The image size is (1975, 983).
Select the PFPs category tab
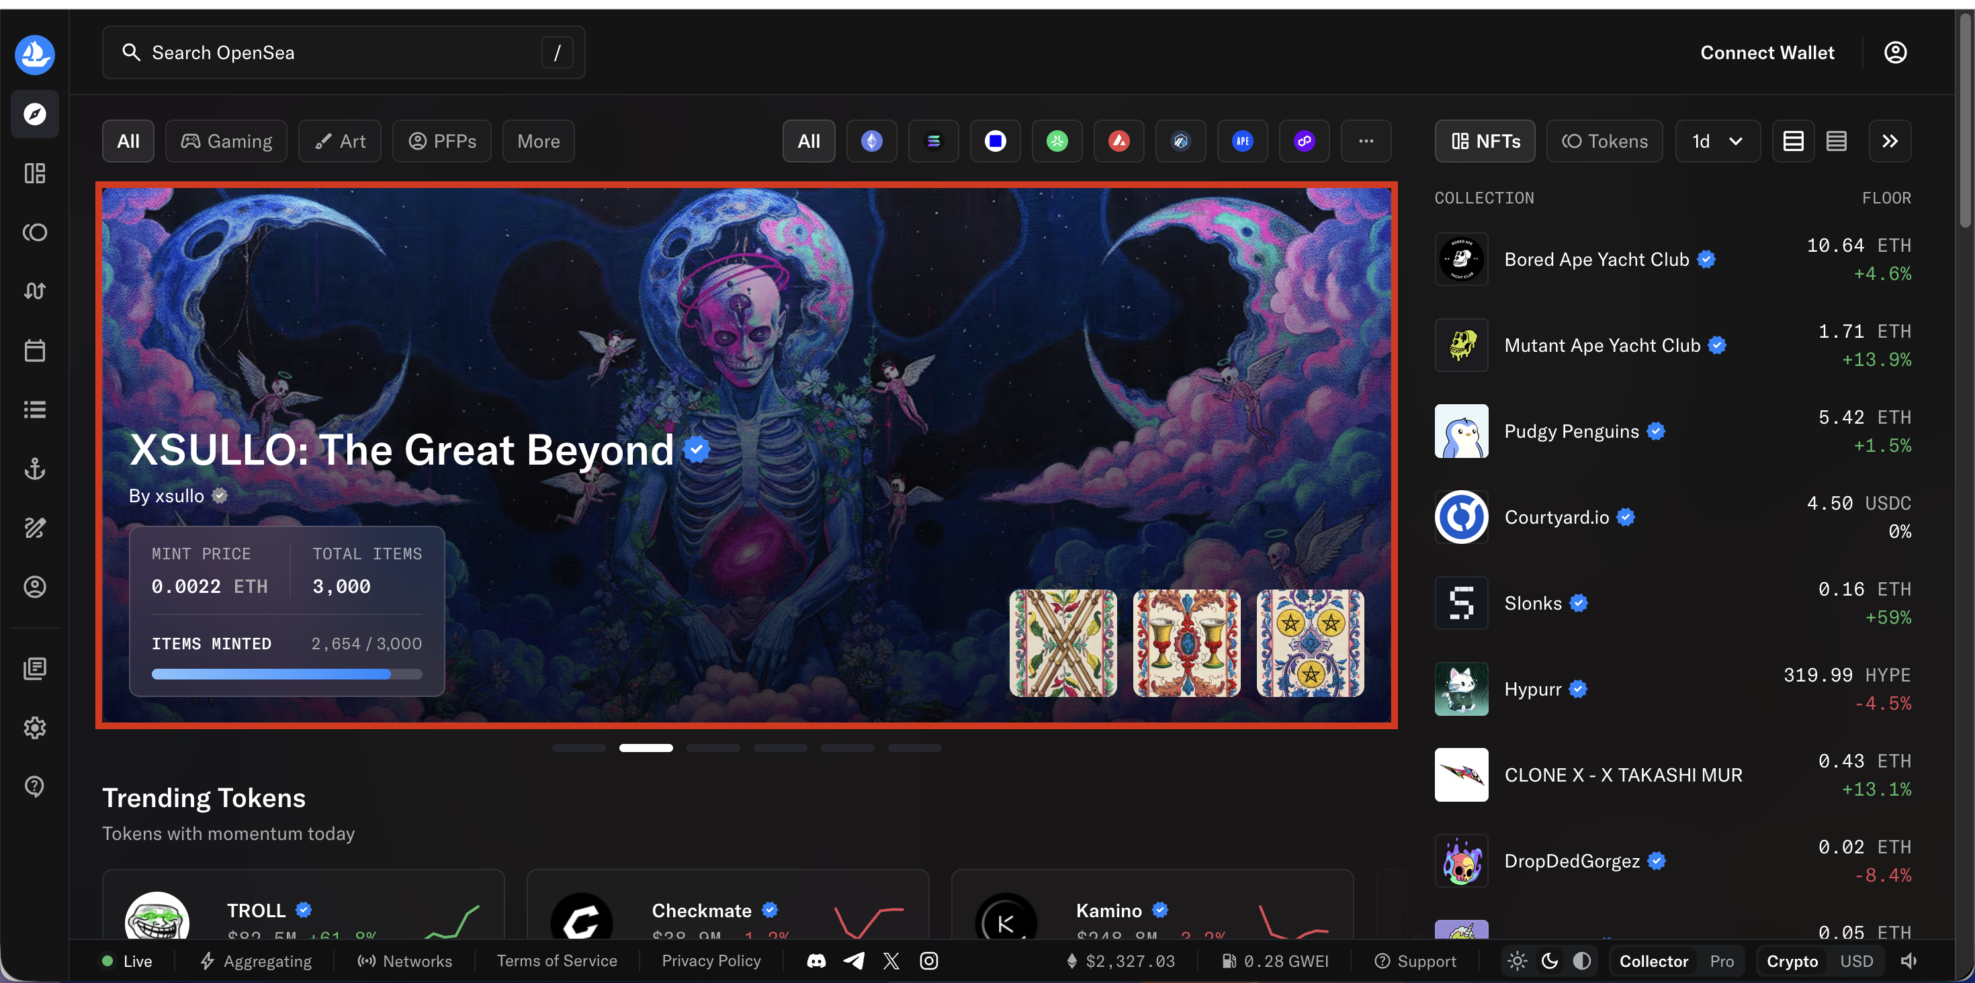[x=441, y=141]
